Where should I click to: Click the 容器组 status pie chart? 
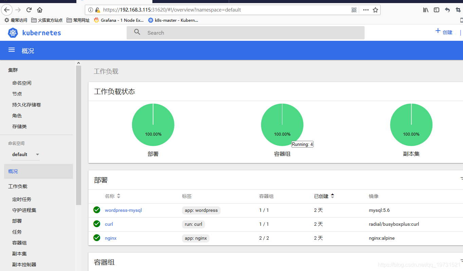pyautogui.click(x=282, y=125)
